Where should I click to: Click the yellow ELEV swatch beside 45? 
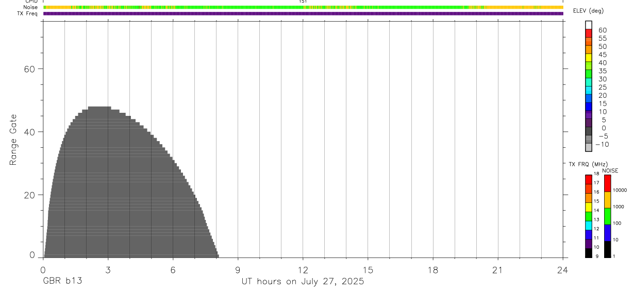(x=589, y=58)
